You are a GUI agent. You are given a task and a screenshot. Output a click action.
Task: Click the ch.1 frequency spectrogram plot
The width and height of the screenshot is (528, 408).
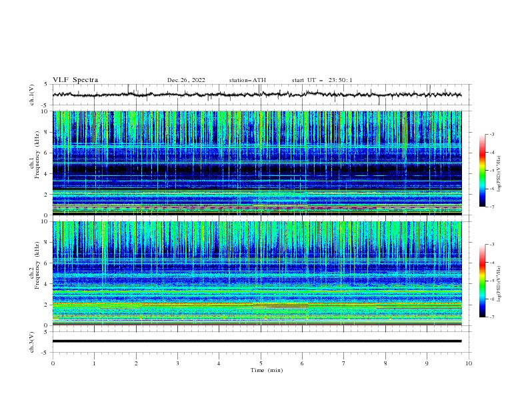[257, 163]
